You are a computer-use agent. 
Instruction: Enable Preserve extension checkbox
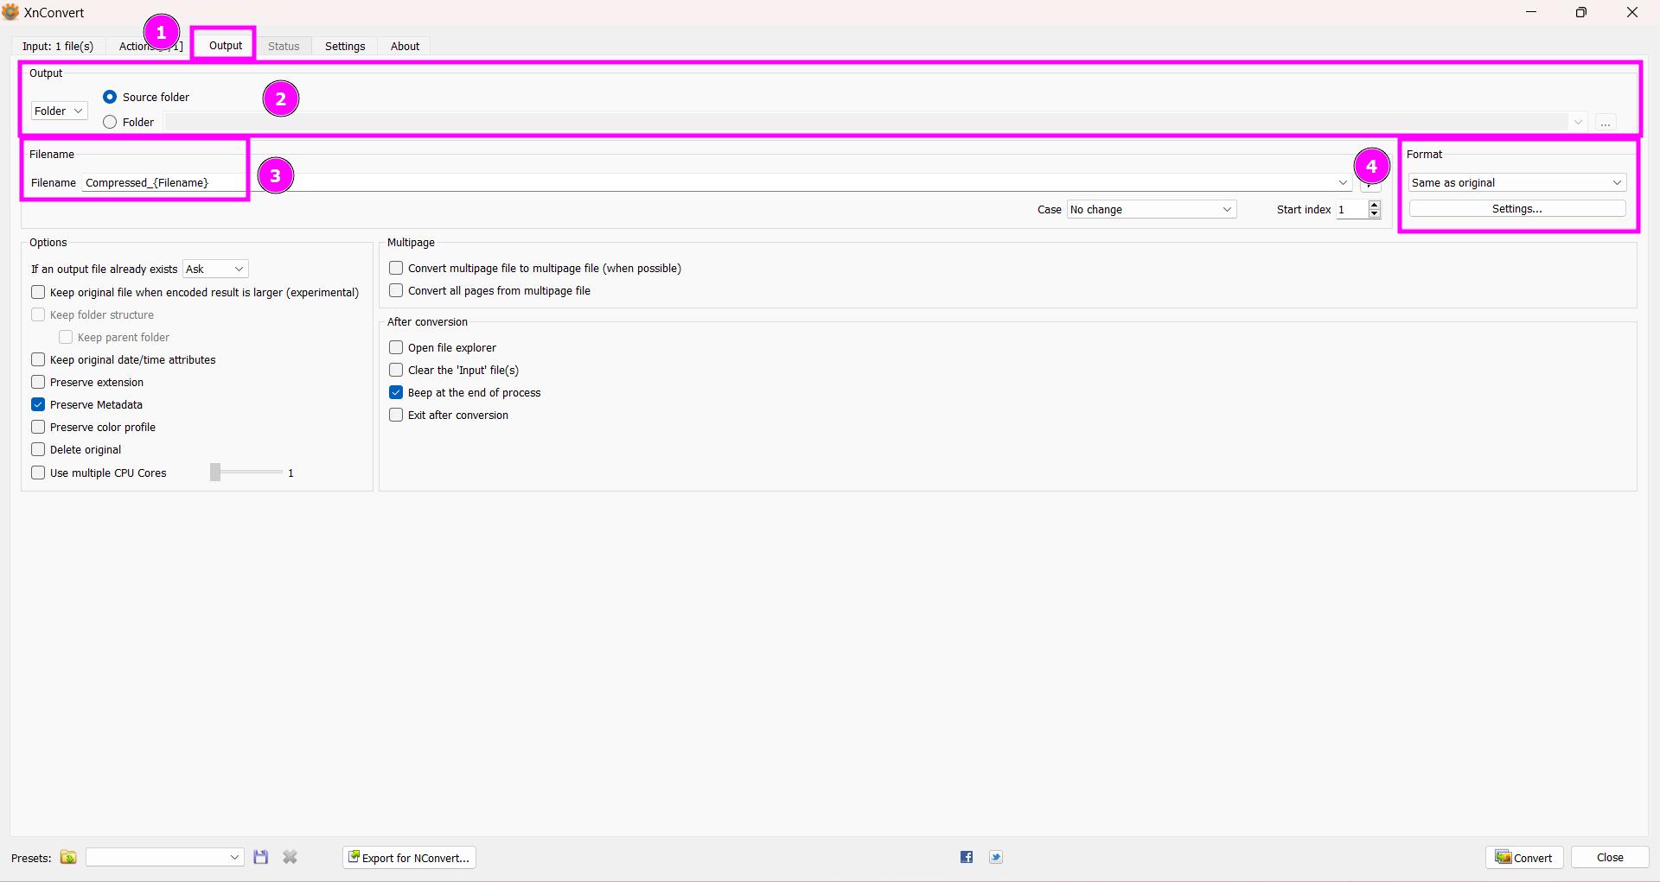(38, 382)
